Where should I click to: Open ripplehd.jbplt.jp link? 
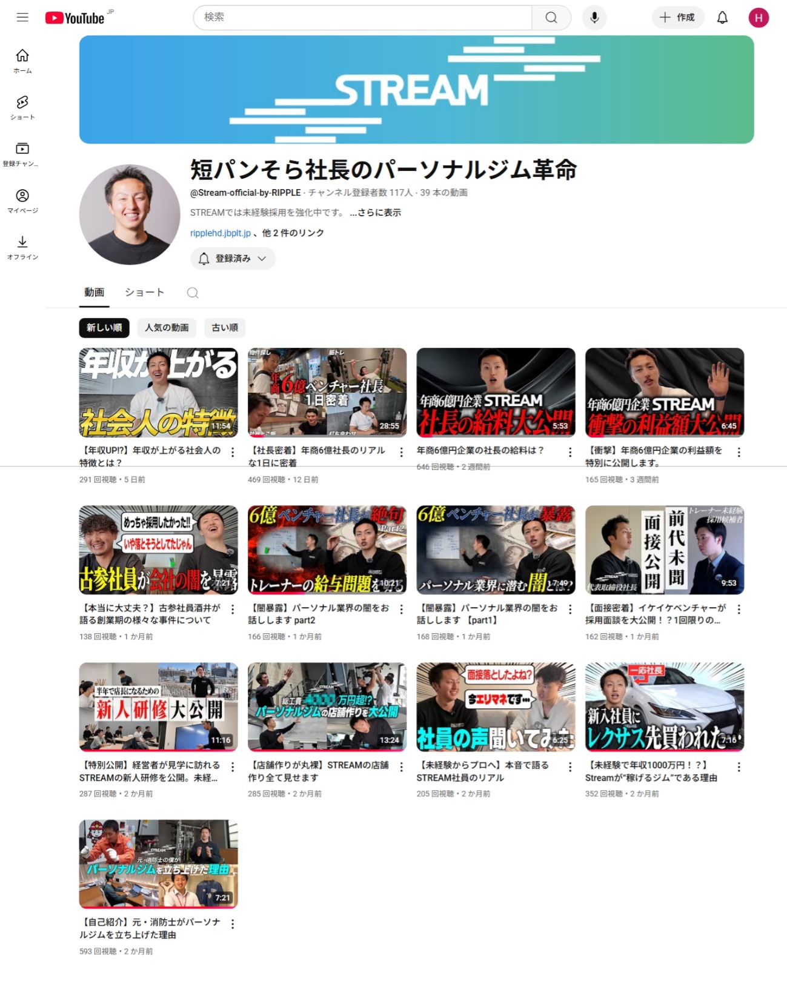(221, 233)
